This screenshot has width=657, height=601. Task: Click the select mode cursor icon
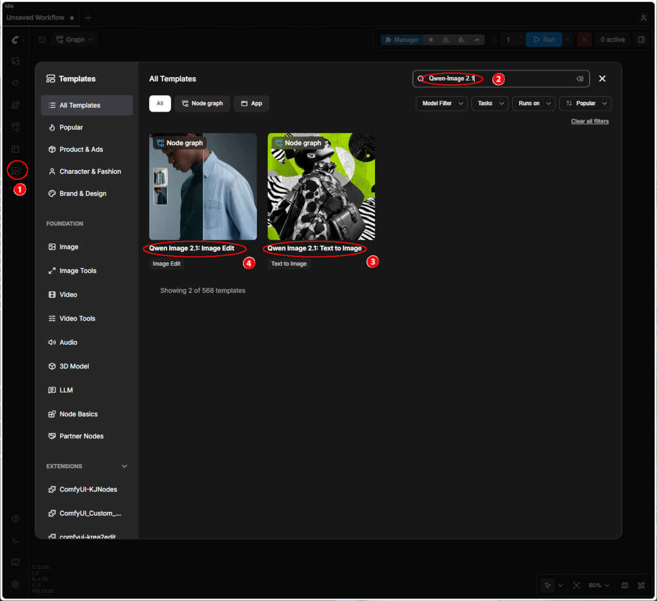point(548,585)
